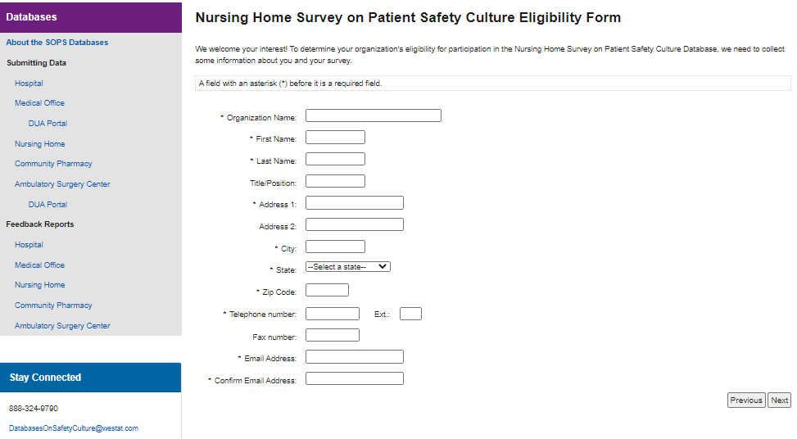The image size is (797, 439).
Task: Focus the Organization Name text field
Action: click(x=373, y=116)
